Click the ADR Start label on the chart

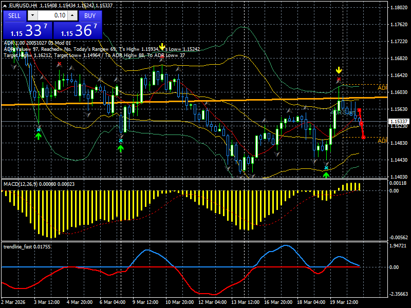[x=343, y=112]
